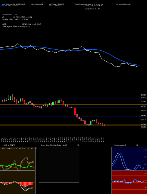Screen dimensions: 147x194
Task: Click 'ADX signal: SELL Growing @ 2%' text
Action: [x=16, y=26]
